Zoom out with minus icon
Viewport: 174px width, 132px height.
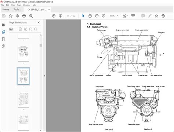(x=97, y=16)
